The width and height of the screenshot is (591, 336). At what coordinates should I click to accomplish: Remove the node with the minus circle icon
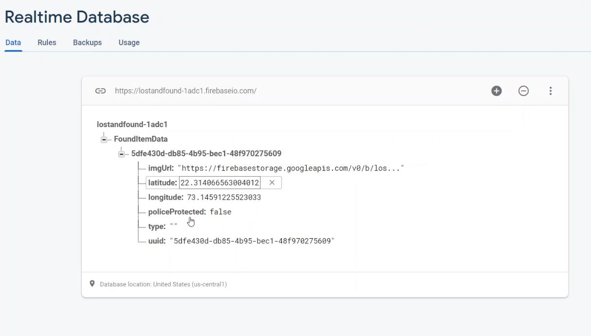(x=523, y=91)
